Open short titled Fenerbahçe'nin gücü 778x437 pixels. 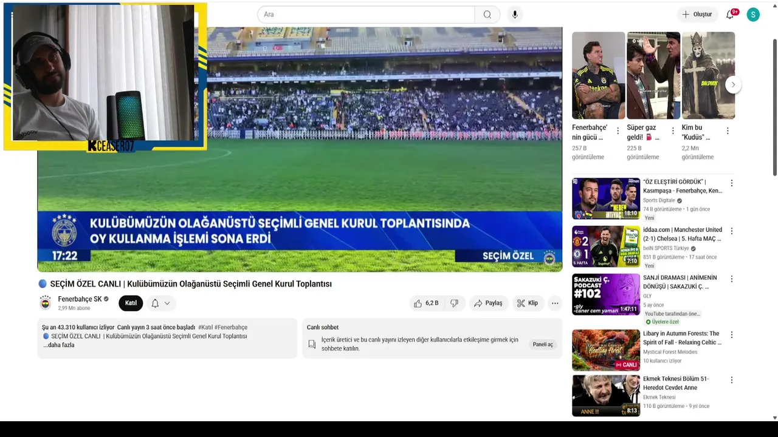(598, 75)
